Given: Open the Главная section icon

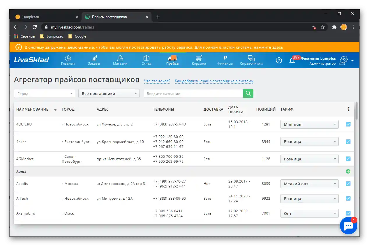Looking at the screenshot, I should click(x=68, y=58).
